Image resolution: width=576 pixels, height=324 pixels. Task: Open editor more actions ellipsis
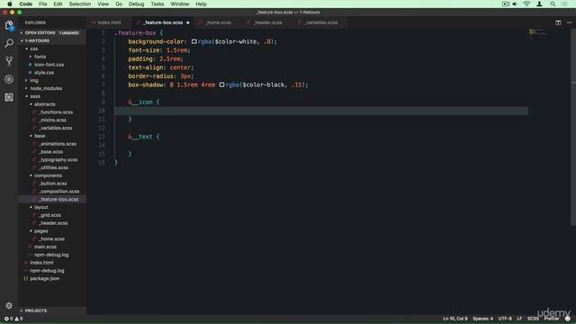click(x=570, y=22)
